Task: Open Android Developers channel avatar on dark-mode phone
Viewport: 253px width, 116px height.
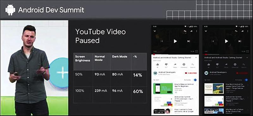Action: 207,73
